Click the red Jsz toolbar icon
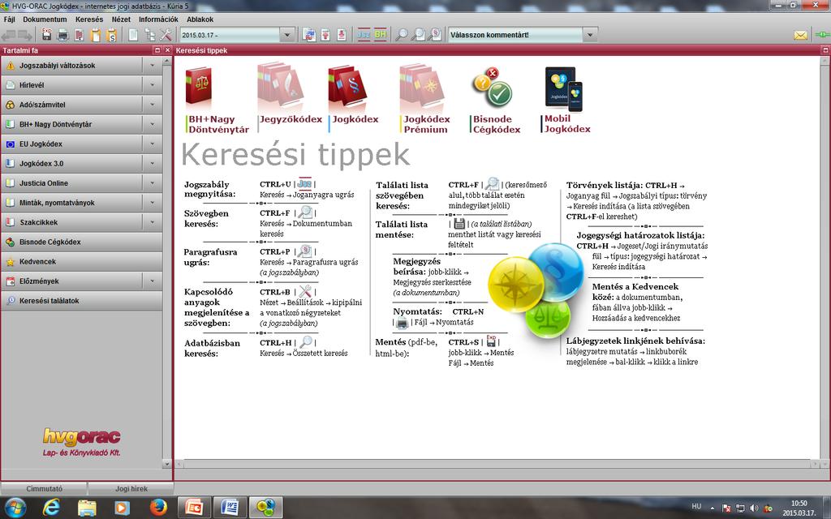The image size is (831, 519). 364,34
